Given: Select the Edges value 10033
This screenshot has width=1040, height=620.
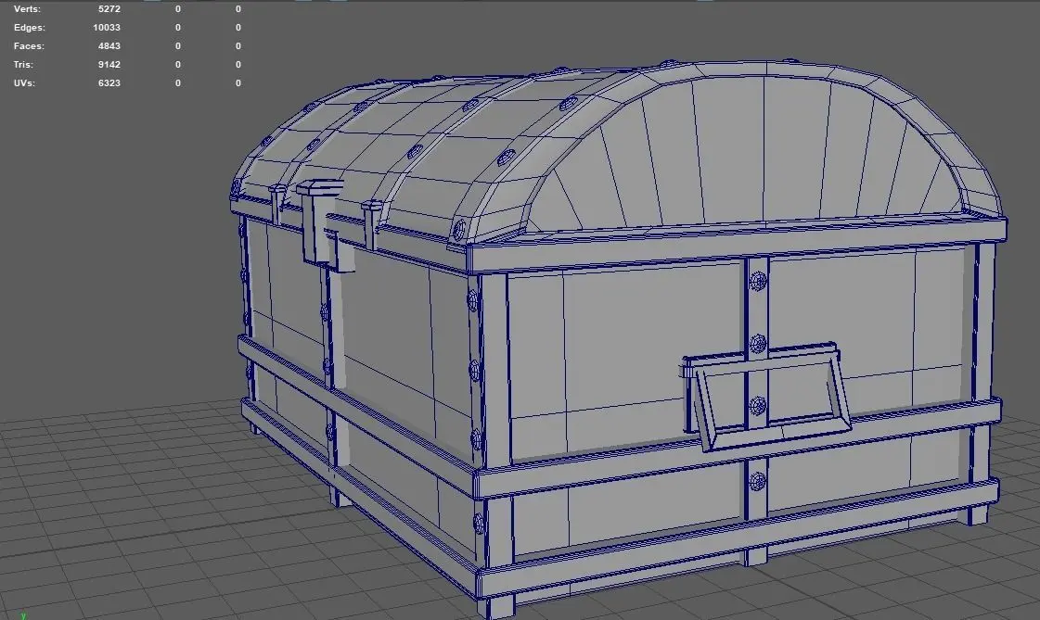Looking at the screenshot, I should [107, 28].
